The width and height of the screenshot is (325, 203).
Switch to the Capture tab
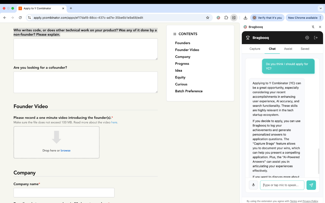click(255, 49)
